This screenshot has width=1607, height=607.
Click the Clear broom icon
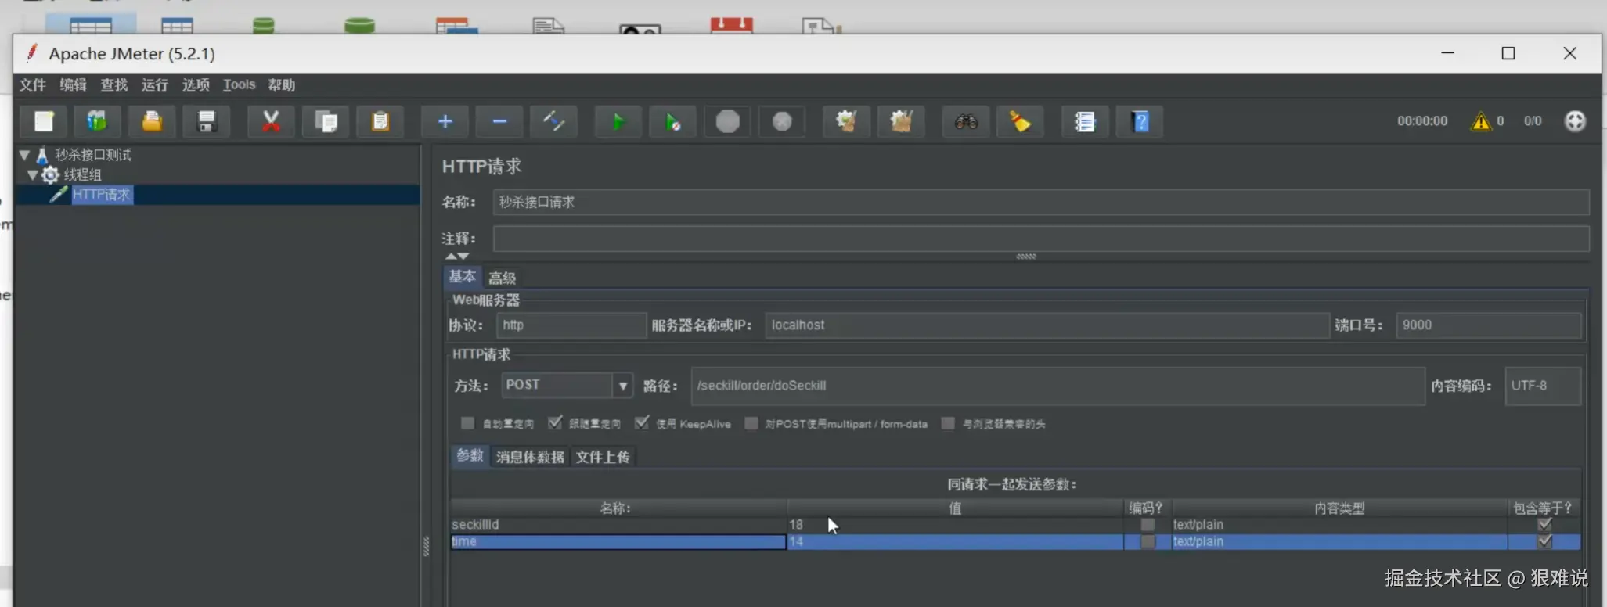pyautogui.click(x=846, y=121)
